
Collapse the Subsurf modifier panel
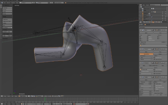[141, 49]
